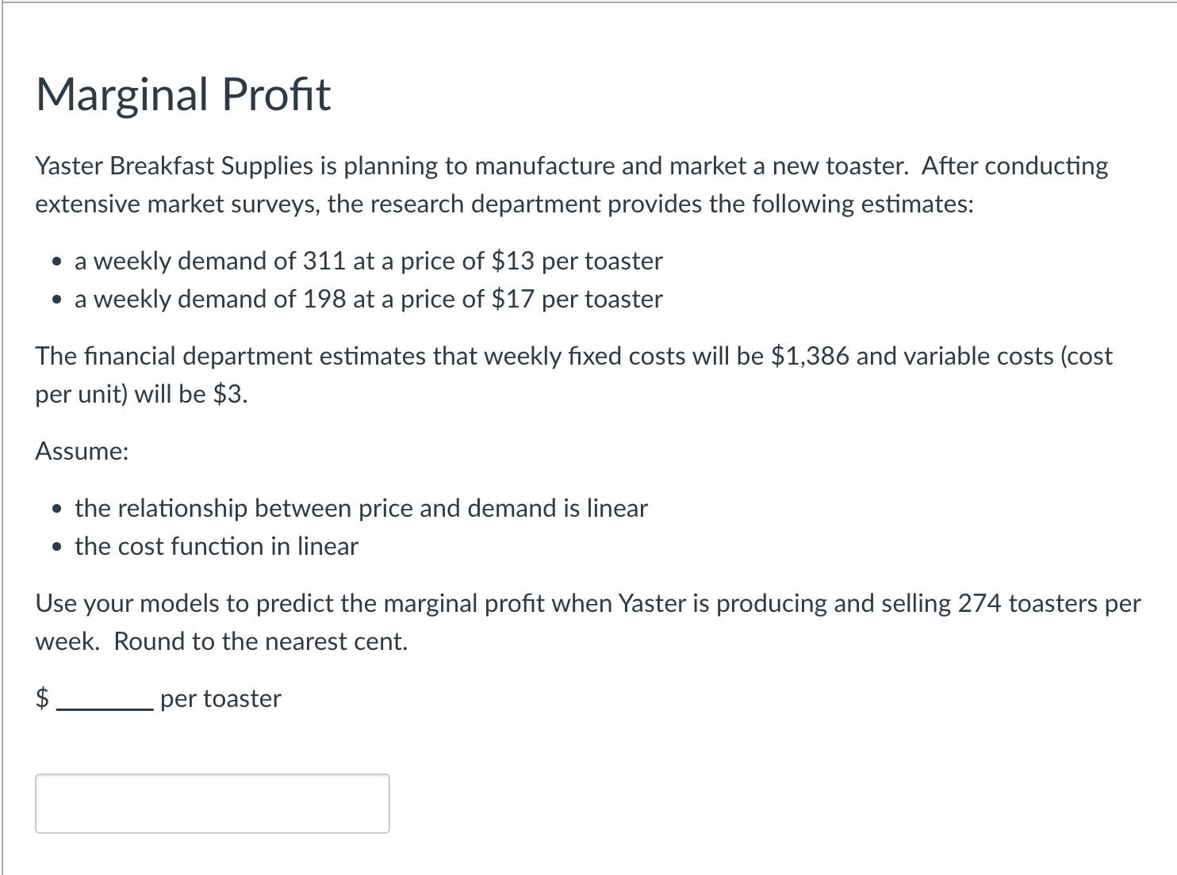Click the '$13 per toaster' price text

click(x=577, y=261)
